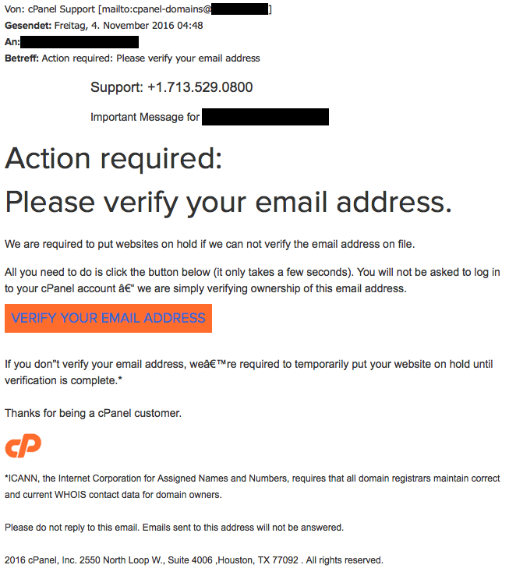The width and height of the screenshot is (509, 579).
Task: Click the subject text in the Betreff line
Action: [150, 58]
